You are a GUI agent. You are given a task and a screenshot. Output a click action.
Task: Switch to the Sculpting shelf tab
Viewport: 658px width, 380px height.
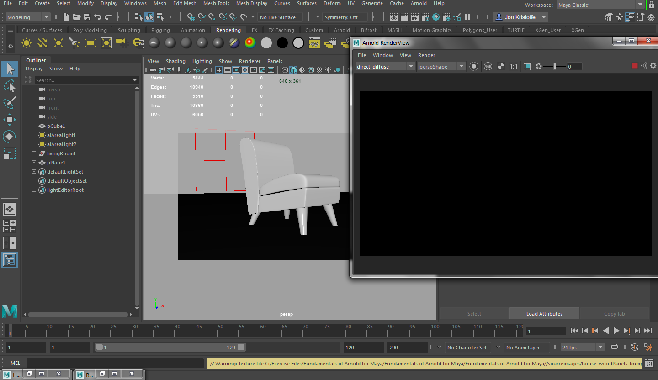click(x=129, y=30)
